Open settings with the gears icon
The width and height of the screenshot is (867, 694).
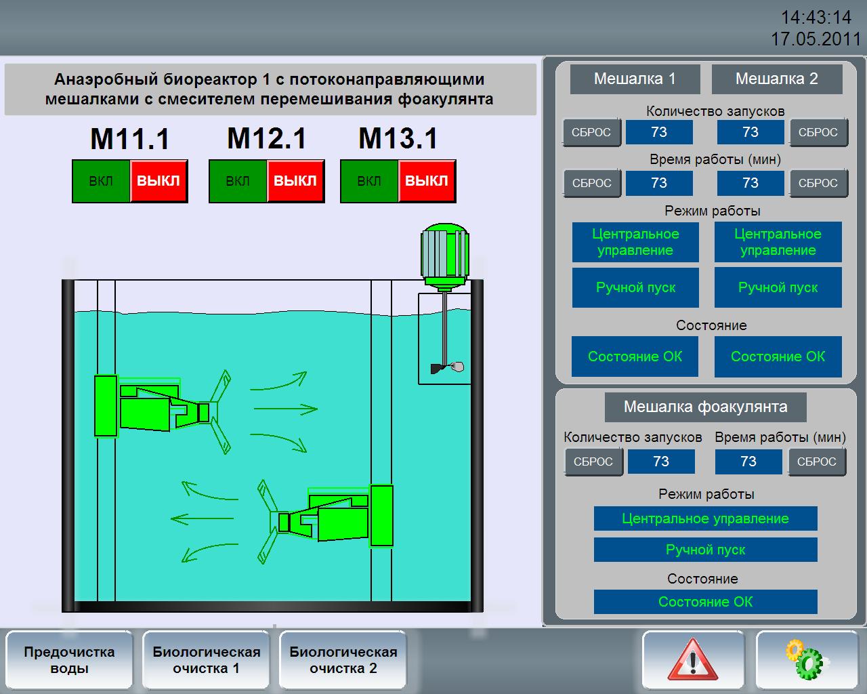tap(806, 660)
